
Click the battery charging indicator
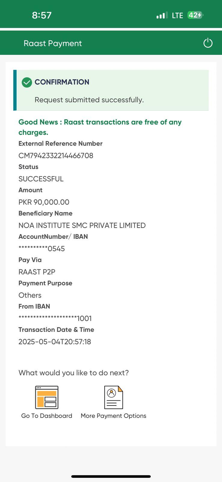click(x=195, y=15)
